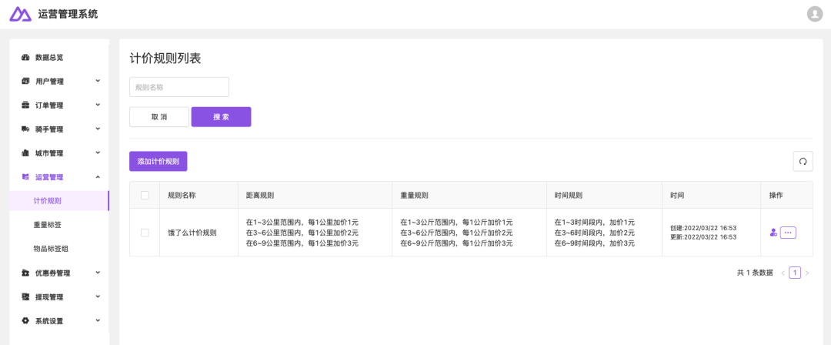Expand the 用户管理 menu chevron
The image size is (831, 345).
coord(98,81)
